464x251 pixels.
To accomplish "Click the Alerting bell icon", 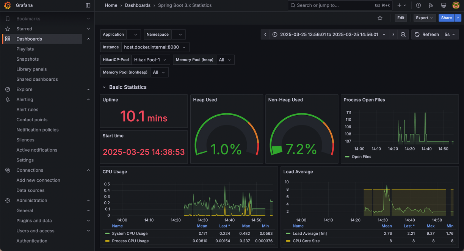I will click(8, 100).
